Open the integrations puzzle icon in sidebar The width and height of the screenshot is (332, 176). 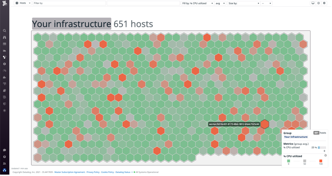click(5, 77)
